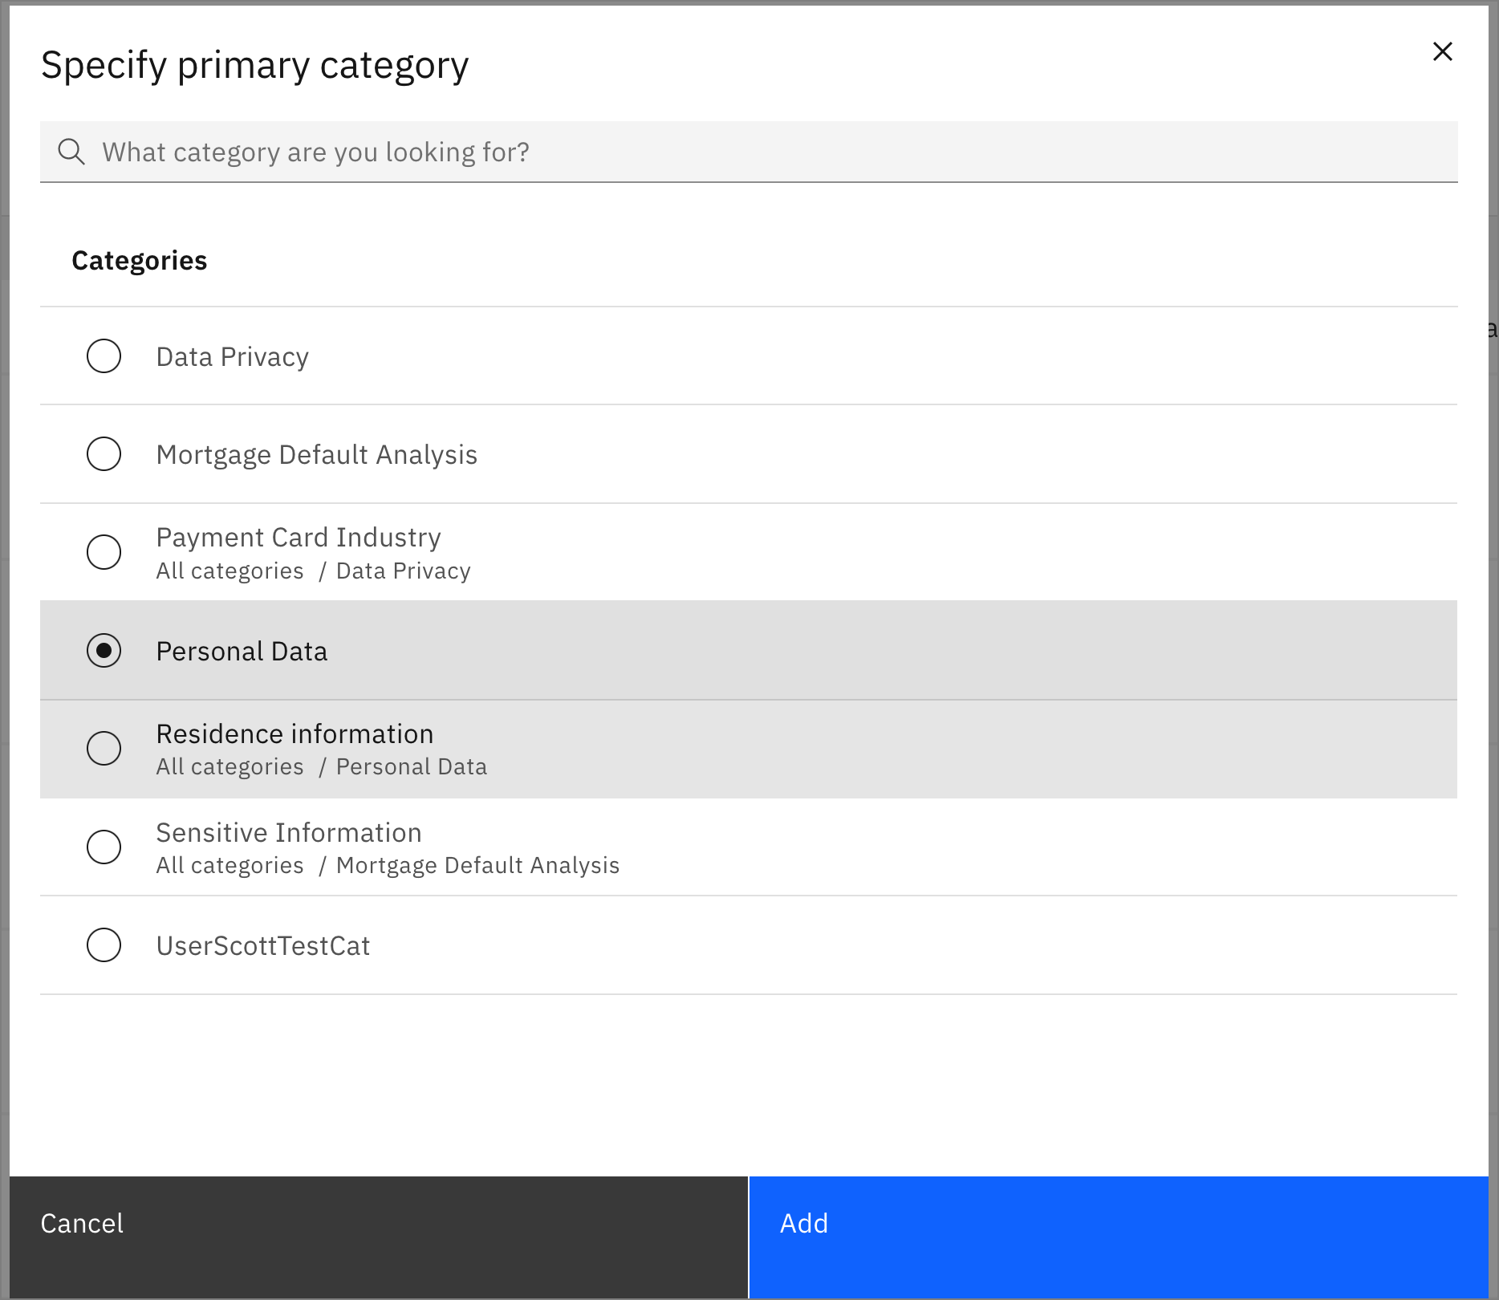Click the Personal Data label text
This screenshot has width=1499, height=1300.
[x=242, y=651]
